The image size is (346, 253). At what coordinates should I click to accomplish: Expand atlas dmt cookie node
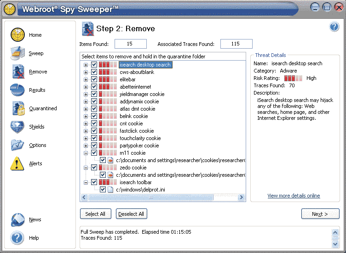tap(86, 109)
